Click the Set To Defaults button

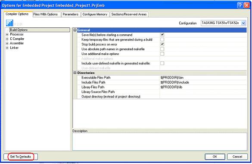[x=21, y=157]
